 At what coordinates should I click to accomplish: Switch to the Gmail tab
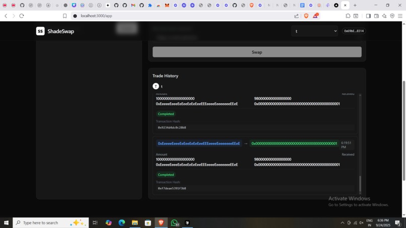133,5
